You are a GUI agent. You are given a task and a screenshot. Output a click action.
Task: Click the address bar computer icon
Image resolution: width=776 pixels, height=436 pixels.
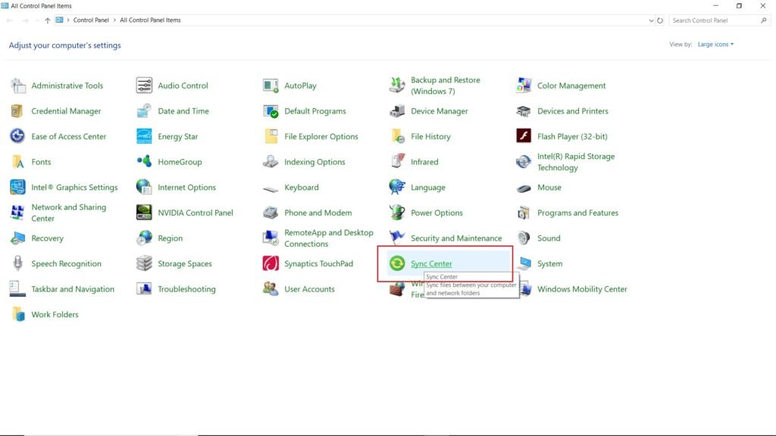59,20
